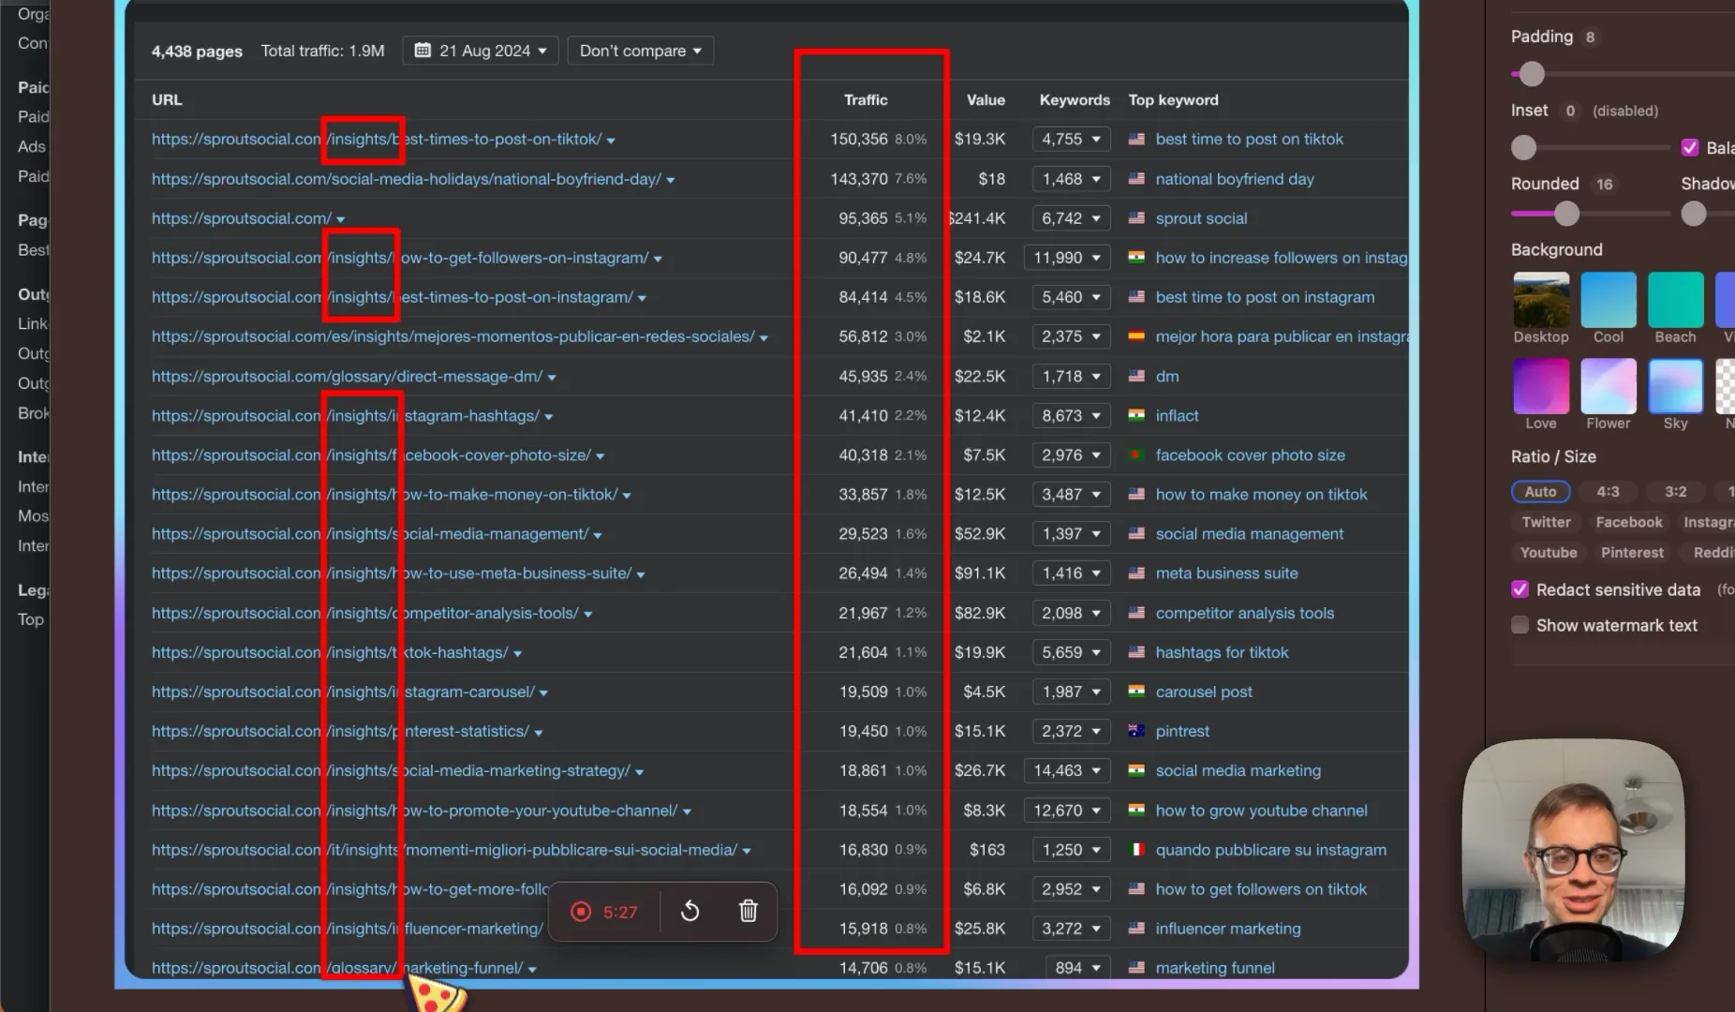The width and height of the screenshot is (1735, 1012).
Task: Open the URL menu arrow for sproutsocial.com homepage
Action: [x=341, y=219]
